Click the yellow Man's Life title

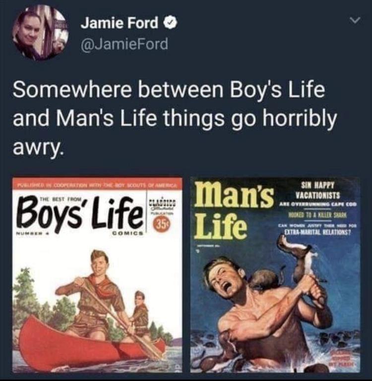233,210
